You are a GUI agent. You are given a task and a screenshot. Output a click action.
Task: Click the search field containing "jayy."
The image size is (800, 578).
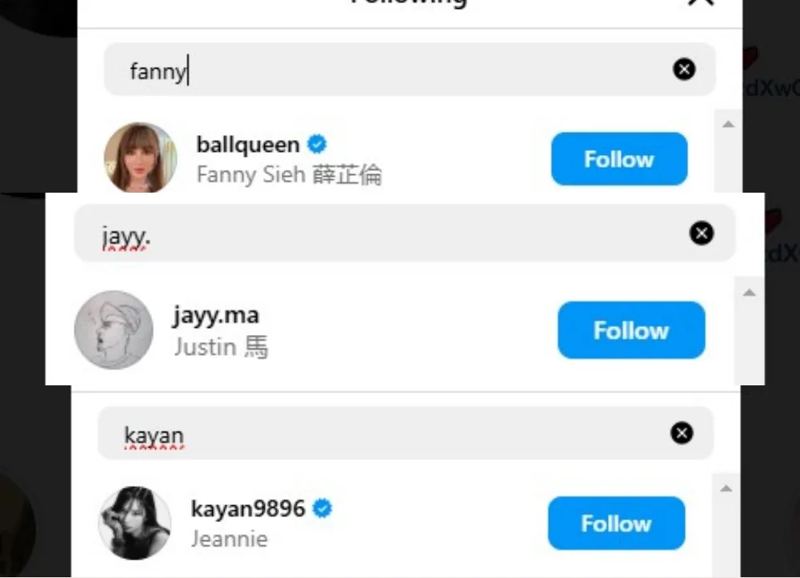click(x=405, y=233)
